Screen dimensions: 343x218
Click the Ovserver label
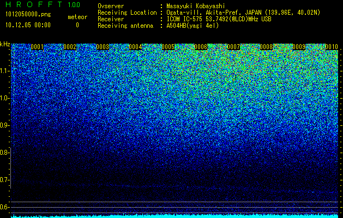pos(111,6)
